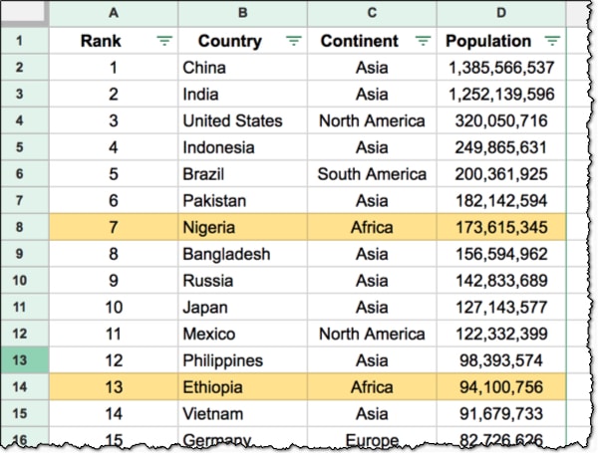598x453 pixels.
Task: Select Japan's population cell 127,143,577
Action: (501, 307)
